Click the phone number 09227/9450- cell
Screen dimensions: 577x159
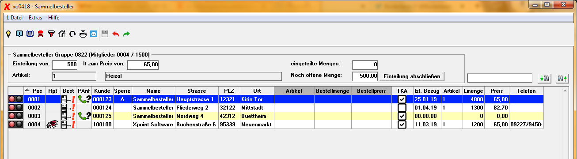pos(527,125)
